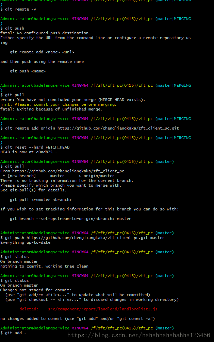This screenshot has height=342, width=214.
Task: Select 'no changes added to commit' line
Action: pos(78,319)
